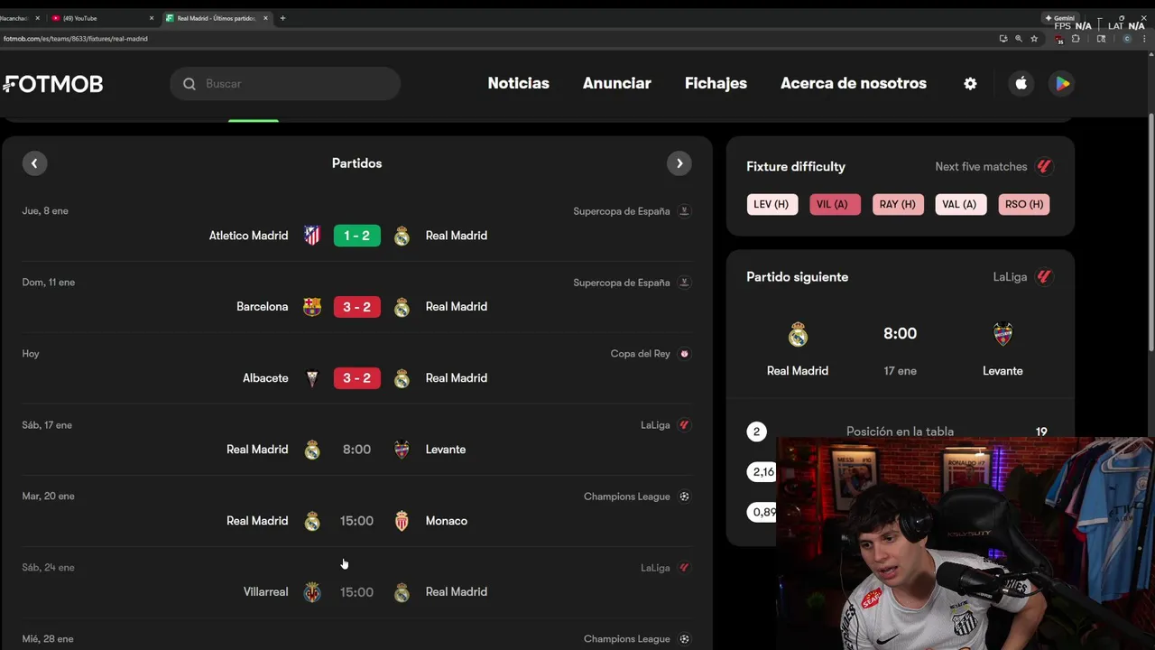
Task: Click the Villarreal crest icon
Action: point(312,592)
